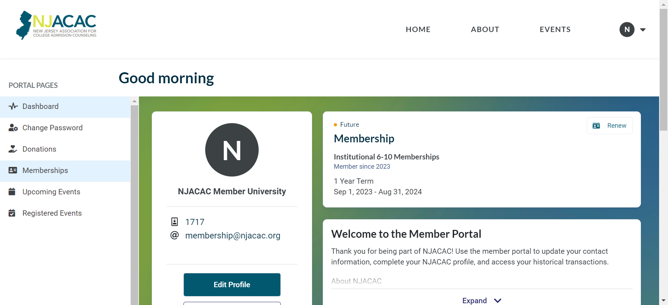Click the membership@njacac.org email link

pos(233,236)
